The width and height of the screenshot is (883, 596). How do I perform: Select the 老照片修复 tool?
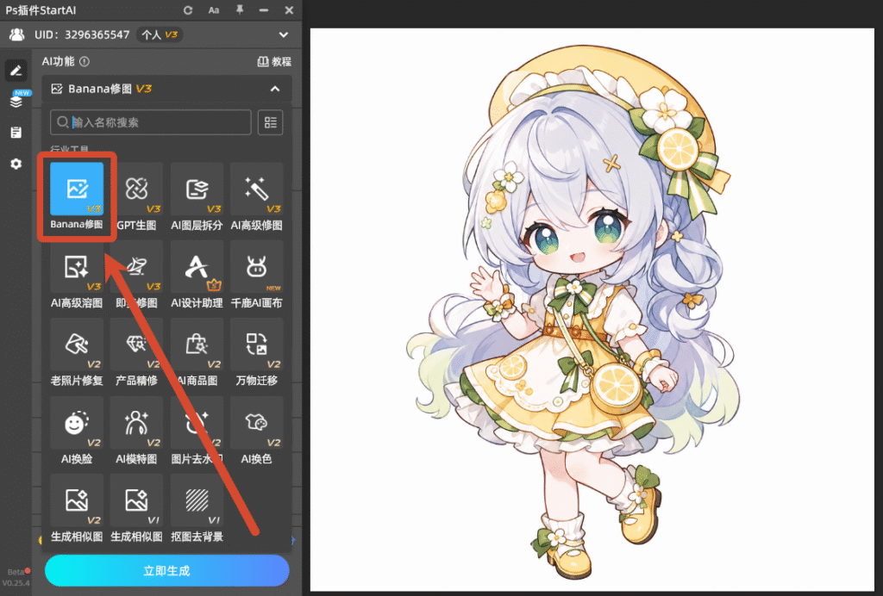coord(77,345)
